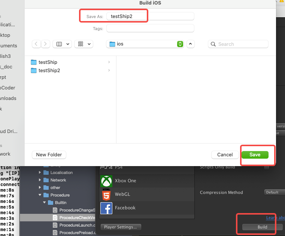Select the iCloud Drive sidebar entry

tap(9, 131)
